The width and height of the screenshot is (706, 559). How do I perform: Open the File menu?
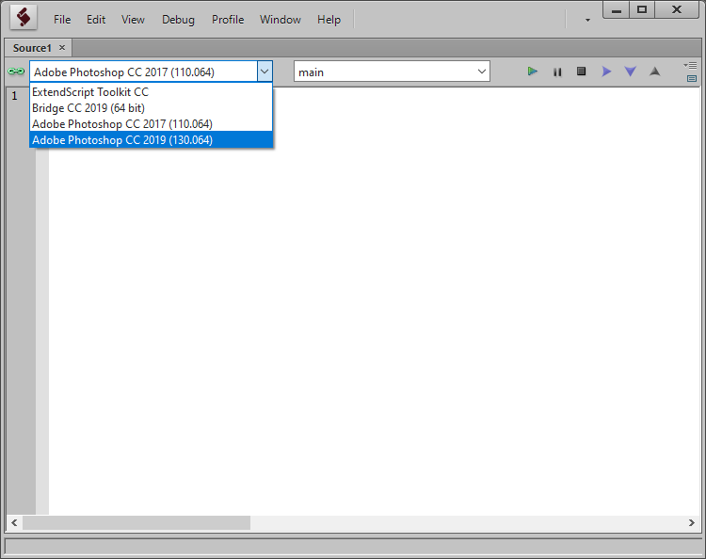(62, 20)
